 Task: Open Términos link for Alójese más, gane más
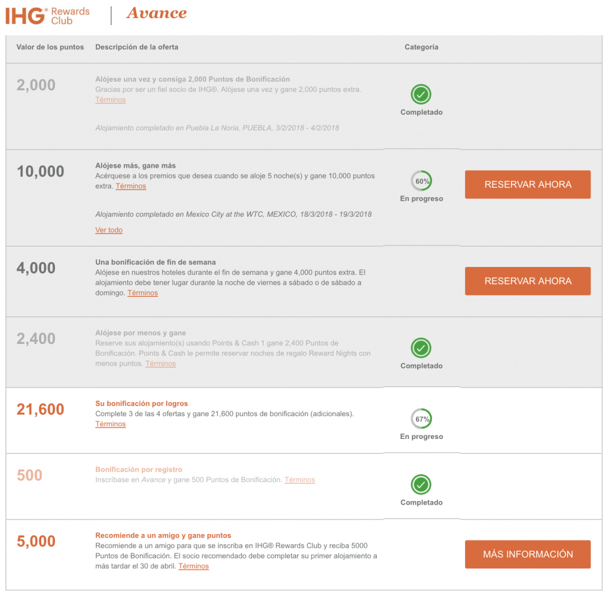tap(131, 186)
